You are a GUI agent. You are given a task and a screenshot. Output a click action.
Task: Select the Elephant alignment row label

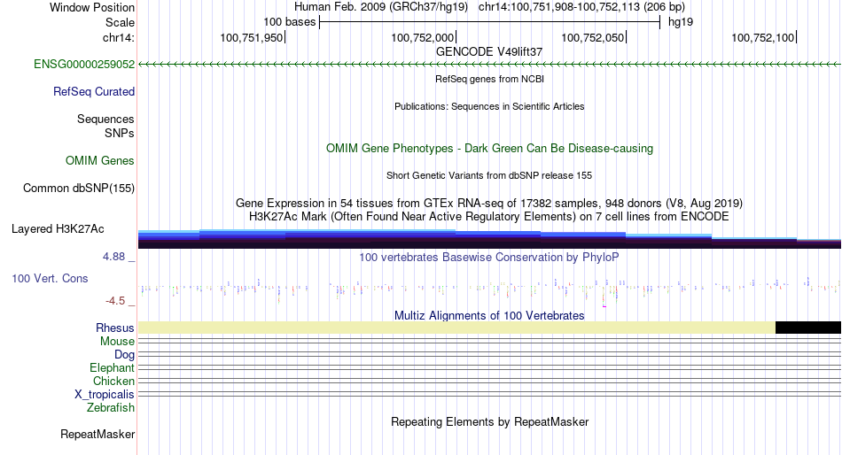pyautogui.click(x=113, y=368)
